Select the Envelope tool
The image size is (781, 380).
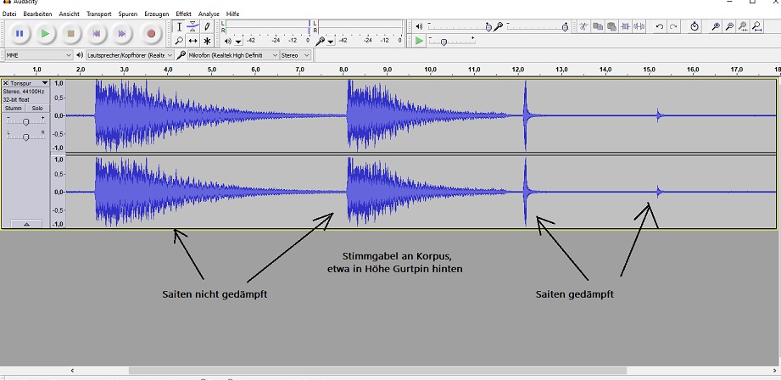pyautogui.click(x=192, y=27)
